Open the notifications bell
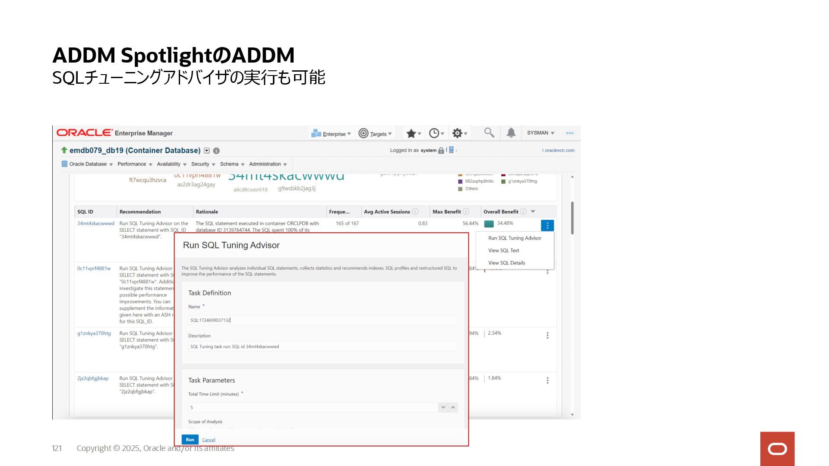This screenshot has width=829, height=466. [x=511, y=132]
